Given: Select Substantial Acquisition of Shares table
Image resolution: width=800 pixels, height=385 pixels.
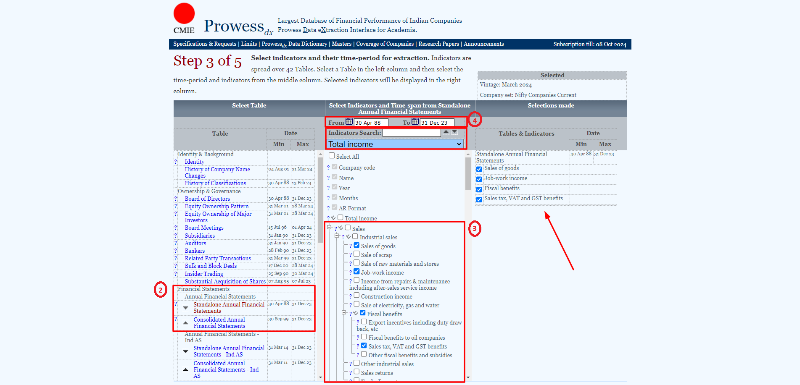Looking at the screenshot, I should tap(225, 282).
